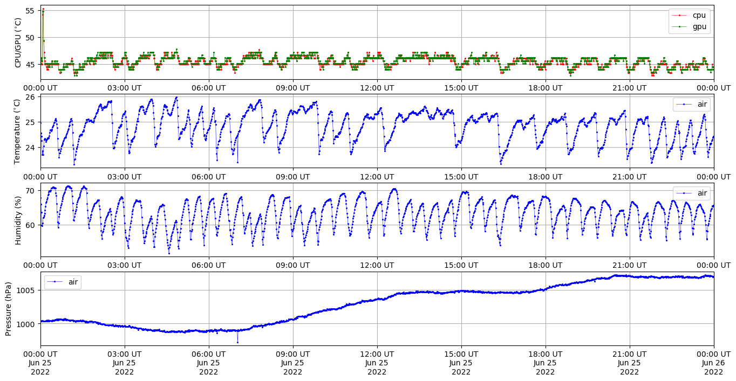Click '06:00 UT' under the CPU/GPU plot
736x381 pixels.
point(209,88)
